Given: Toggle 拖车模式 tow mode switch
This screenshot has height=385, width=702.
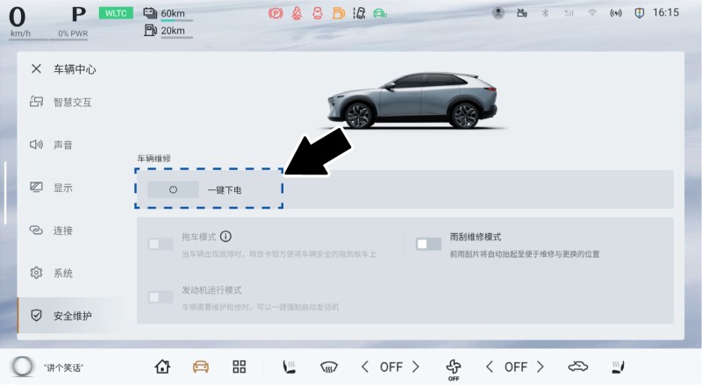Looking at the screenshot, I should coord(161,245).
